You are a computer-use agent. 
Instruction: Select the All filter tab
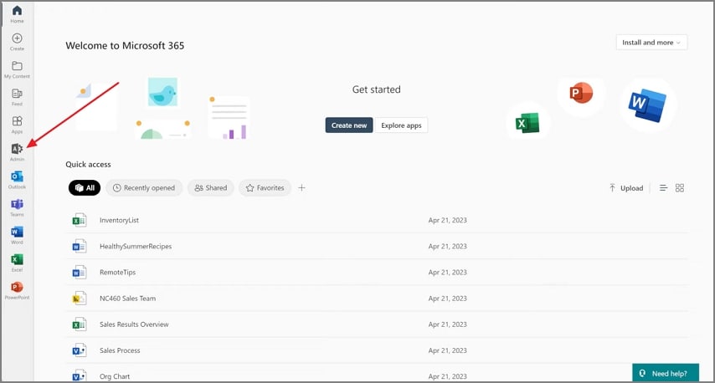(x=85, y=187)
